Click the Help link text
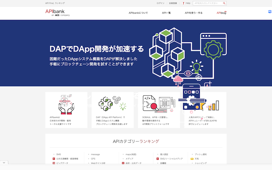Screen dimensions: 272x170 [188, 3]
